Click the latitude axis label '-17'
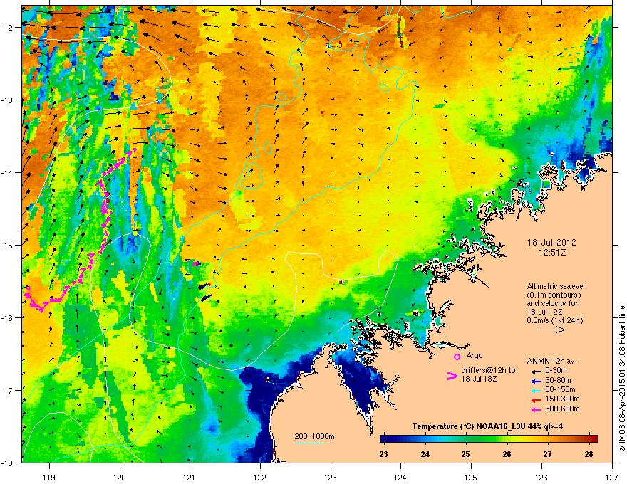The height and width of the screenshot is (484, 627). pos(7,390)
